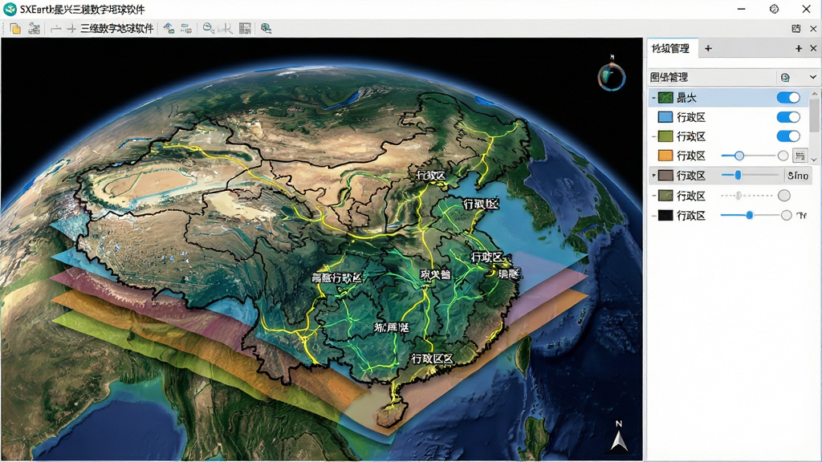This screenshot has width=822, height=462.
Task: Click the globe compass widget on the map
Action: (x=611, y=76)
